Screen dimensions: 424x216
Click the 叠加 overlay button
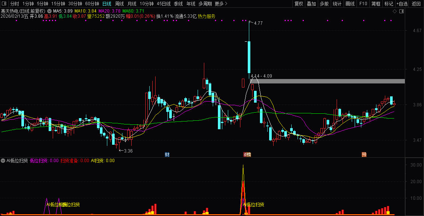coord(311,4)
